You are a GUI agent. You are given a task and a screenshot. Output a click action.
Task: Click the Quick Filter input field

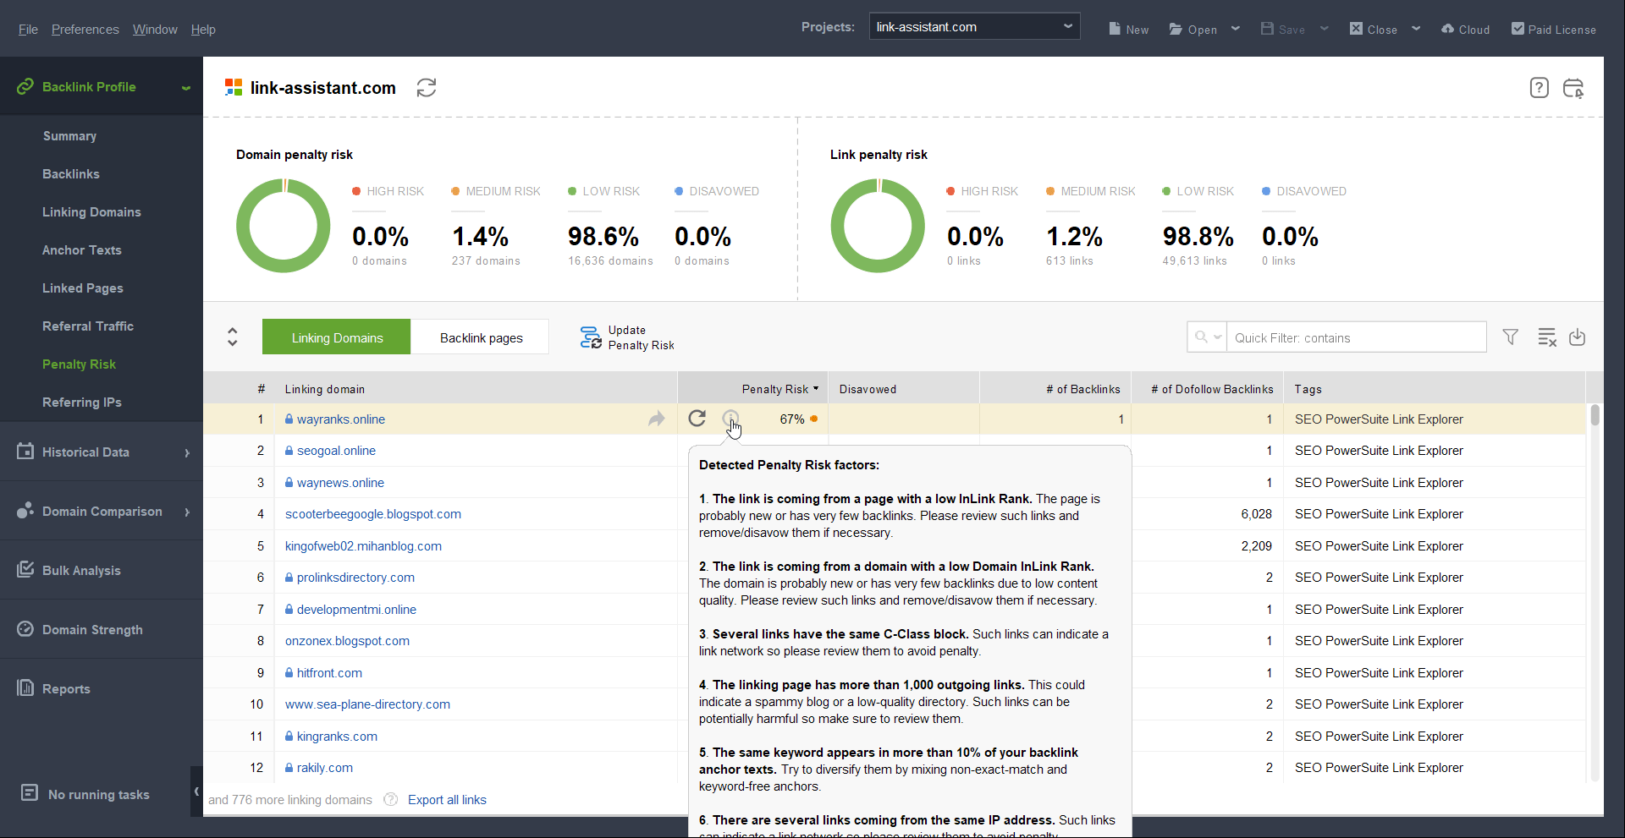tap(1354, 337)
